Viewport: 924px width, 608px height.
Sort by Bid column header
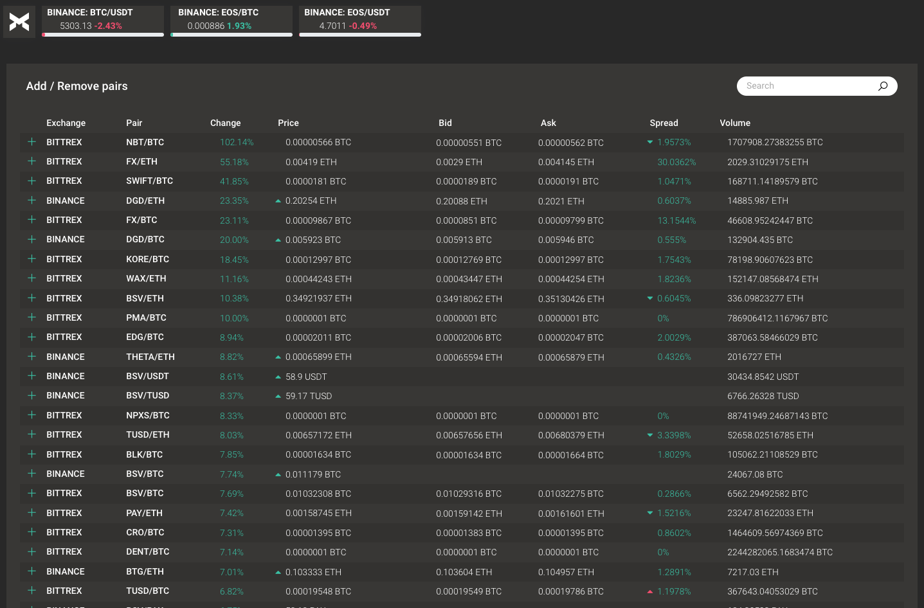(x=445, y=123)
